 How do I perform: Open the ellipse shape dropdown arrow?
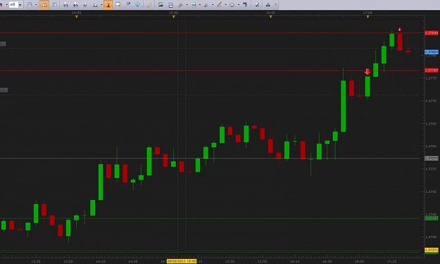(238, 5)
